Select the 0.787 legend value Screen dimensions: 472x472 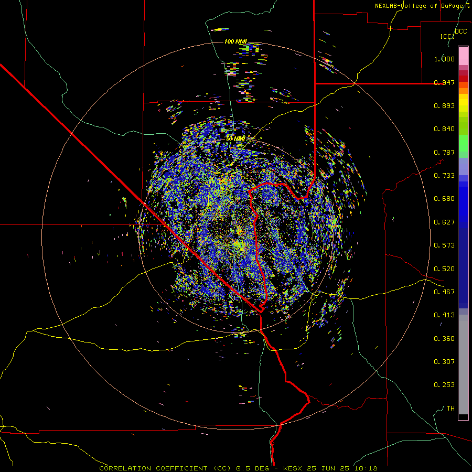point(444,152)
